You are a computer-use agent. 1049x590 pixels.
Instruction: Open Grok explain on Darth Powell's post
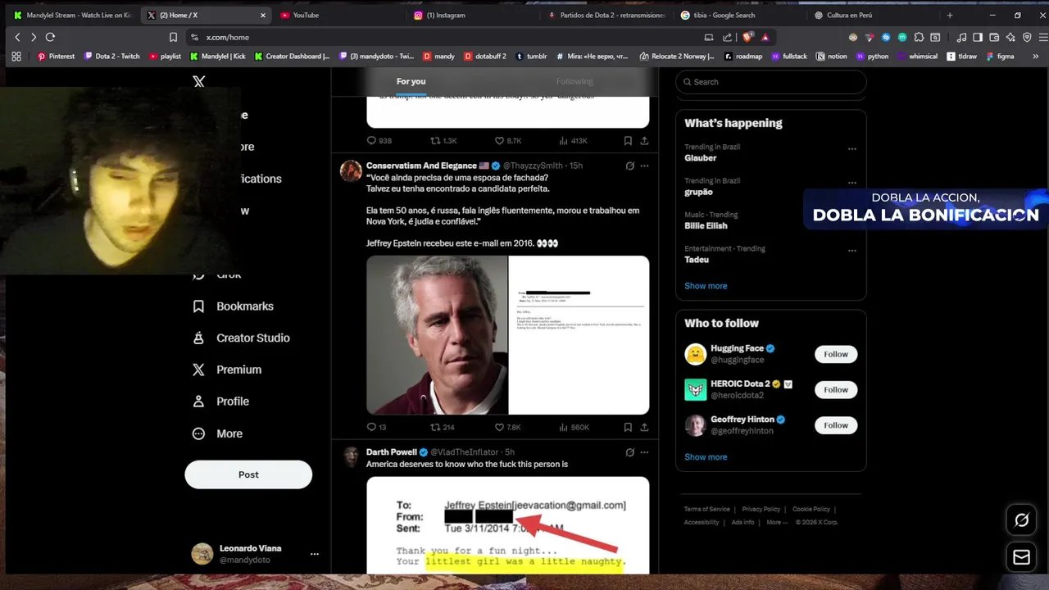[629, 452]
